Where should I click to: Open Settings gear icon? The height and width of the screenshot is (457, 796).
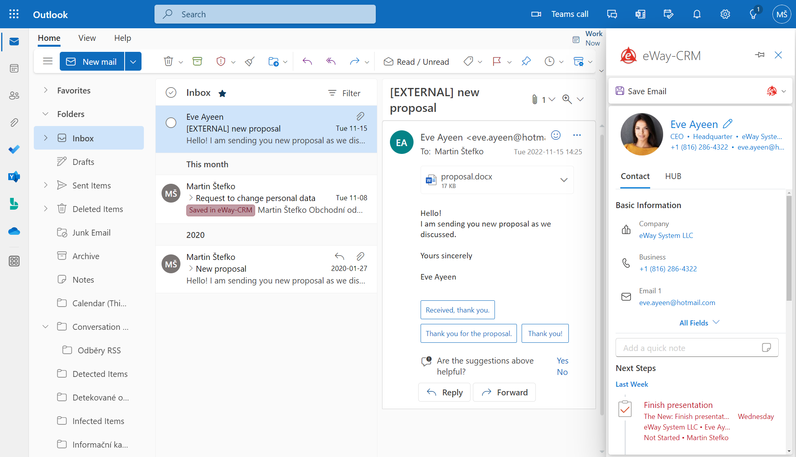725,15
